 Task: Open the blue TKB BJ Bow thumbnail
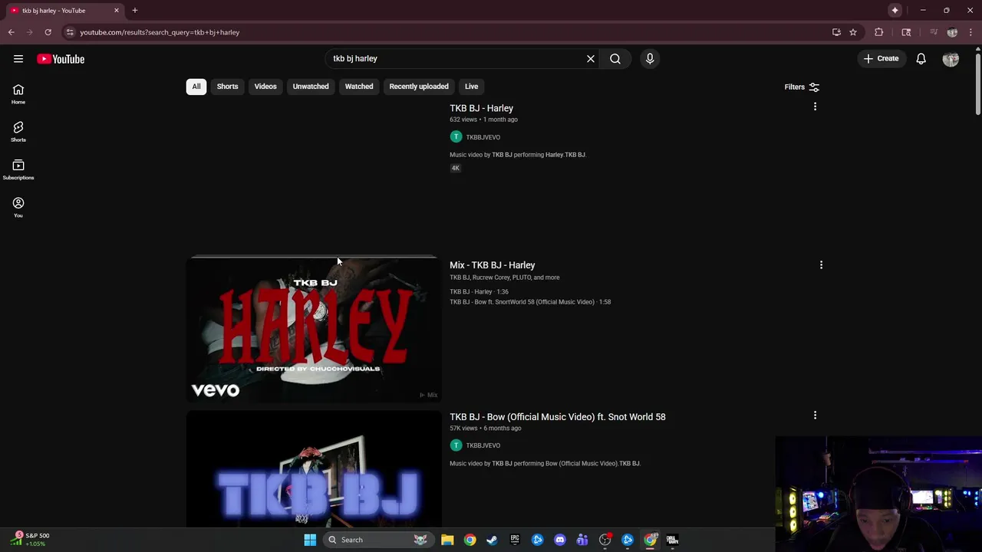click(314, 470)
